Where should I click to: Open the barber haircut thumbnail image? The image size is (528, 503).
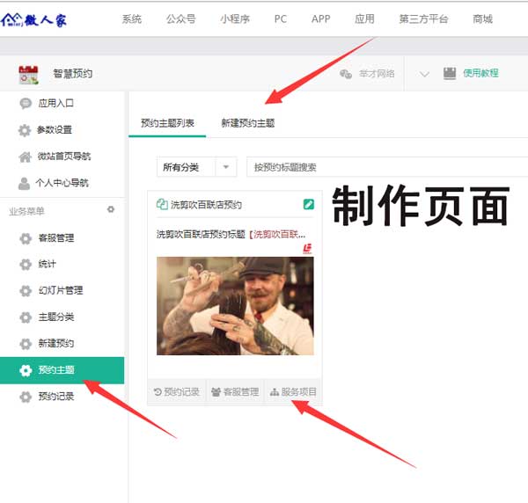point(235,306)
